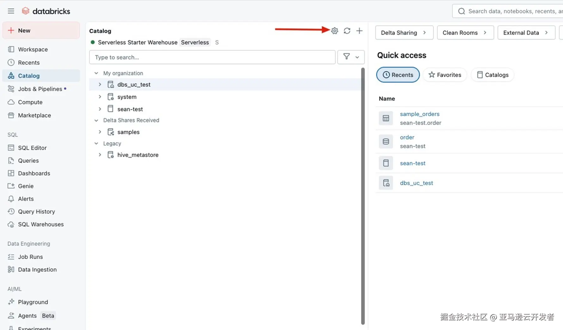This screenshot has width=563, height=330.
Task: Open the catalog filter funnel dropdown
Action: click(x=351, y=57)
